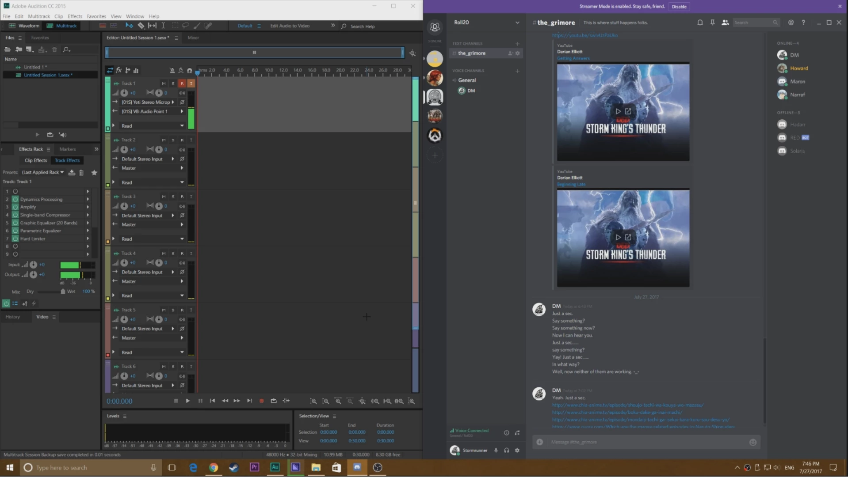This screenshot has height=477, width=848.
Task: Open Discord friends home icon
Action: [435, 27]
